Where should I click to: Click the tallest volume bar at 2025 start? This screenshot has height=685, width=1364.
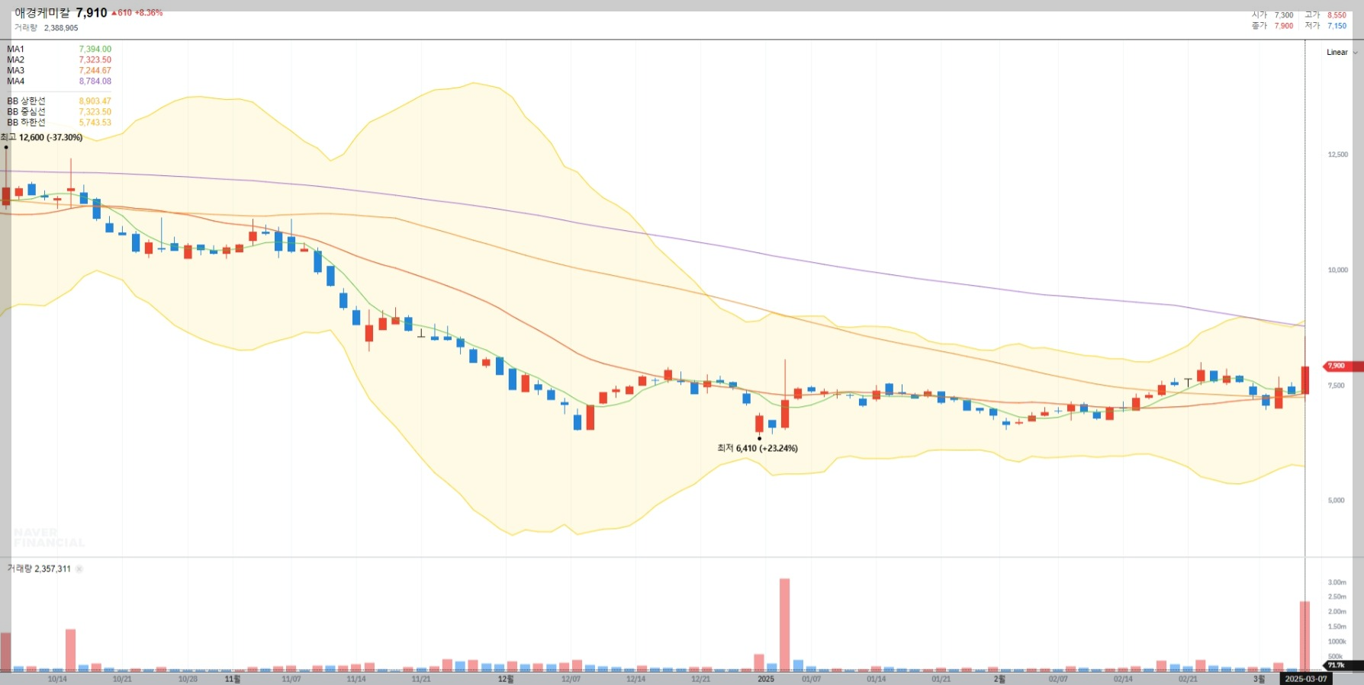pos(784,625)
